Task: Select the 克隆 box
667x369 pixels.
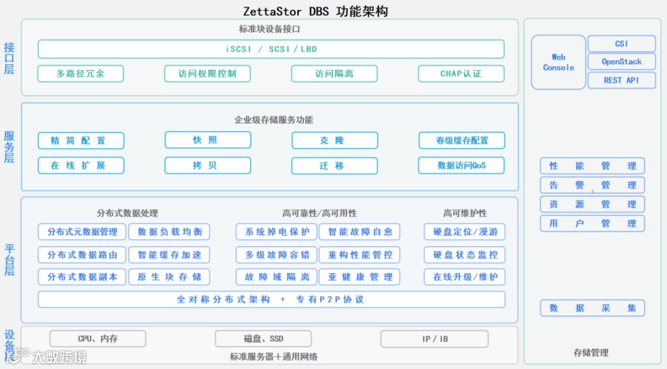Action: pyautogui.click(x=335, y=140)
